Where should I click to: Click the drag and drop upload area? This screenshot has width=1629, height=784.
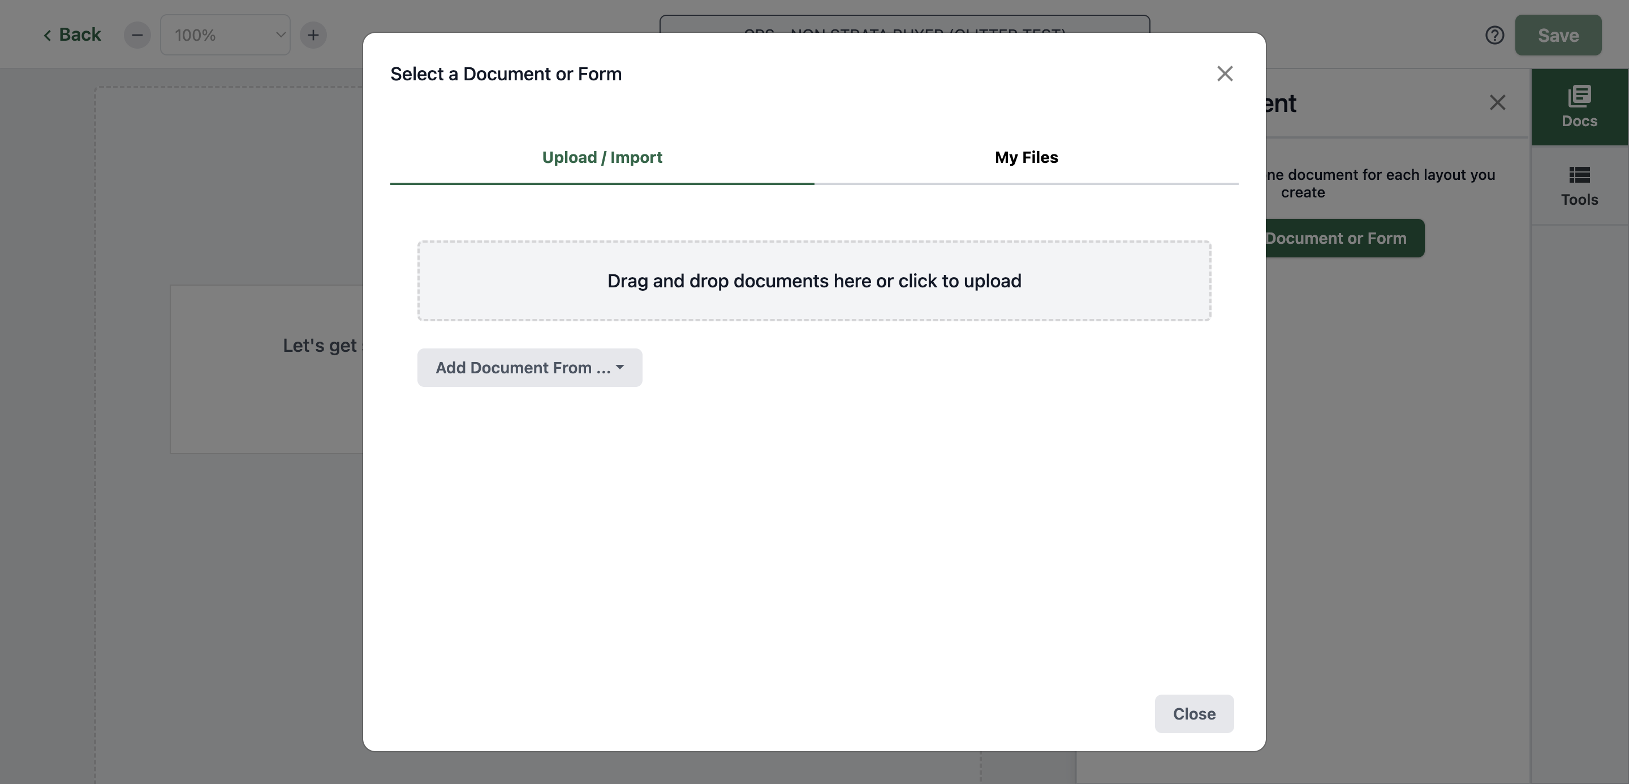[814, 281]
